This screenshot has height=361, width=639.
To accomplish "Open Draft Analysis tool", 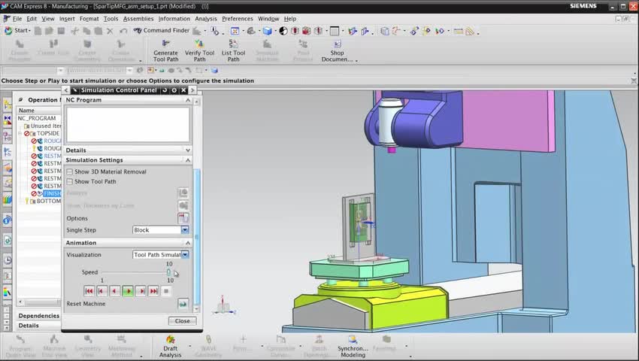I will coord(170,346).
